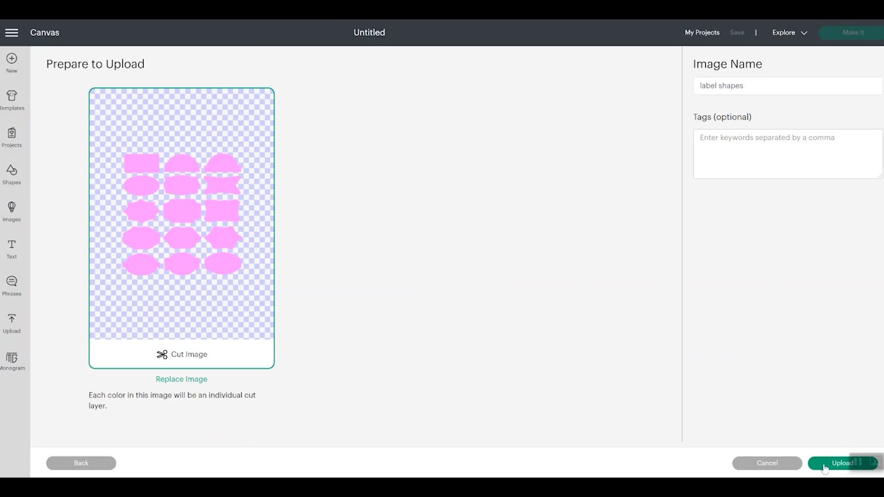Open the hamburger menu
Image resolution: width=884 pixels, height=497 pixels.
coord(12,32)
